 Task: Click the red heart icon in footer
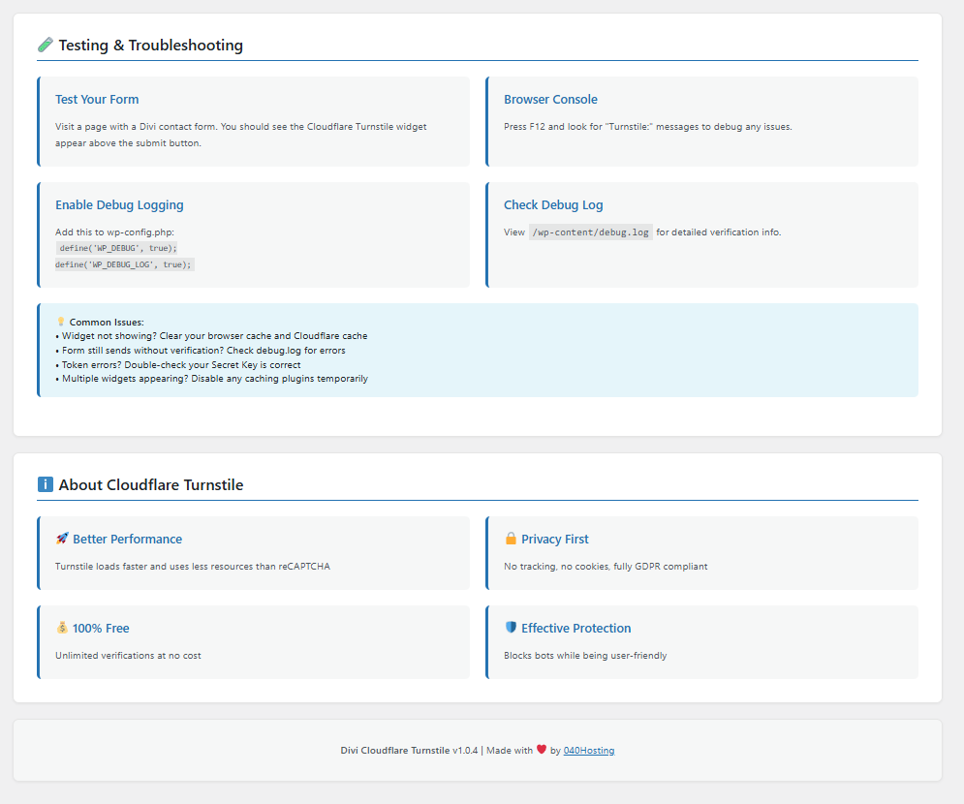542,750
